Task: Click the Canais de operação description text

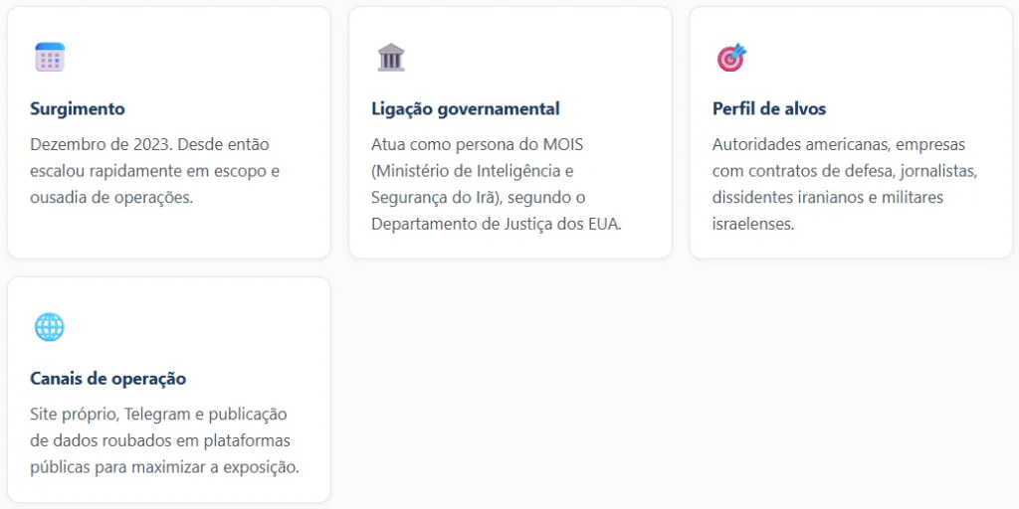Action: [x=164, y=440]
